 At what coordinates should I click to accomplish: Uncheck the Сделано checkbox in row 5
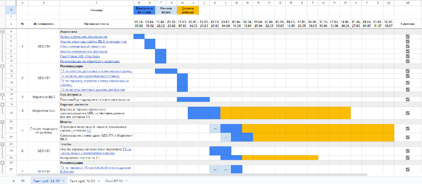(x=408, y=36)
